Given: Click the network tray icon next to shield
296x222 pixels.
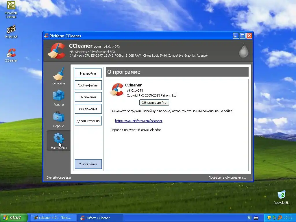Looking at the screenshot, I should [x=274, y=218].
